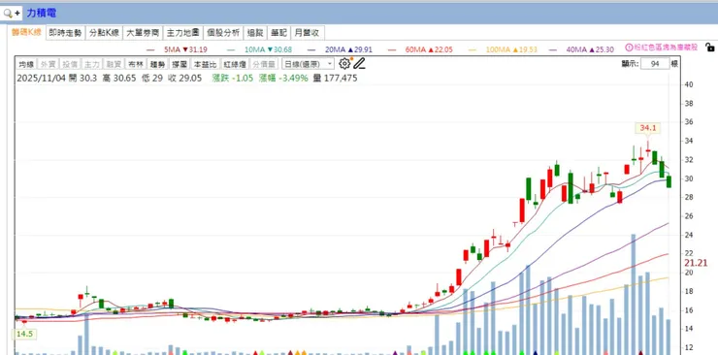Viewport: 718px width, 355px height.
Task: Toggle the 主力 overlay button
Action: tap(92, 64)
